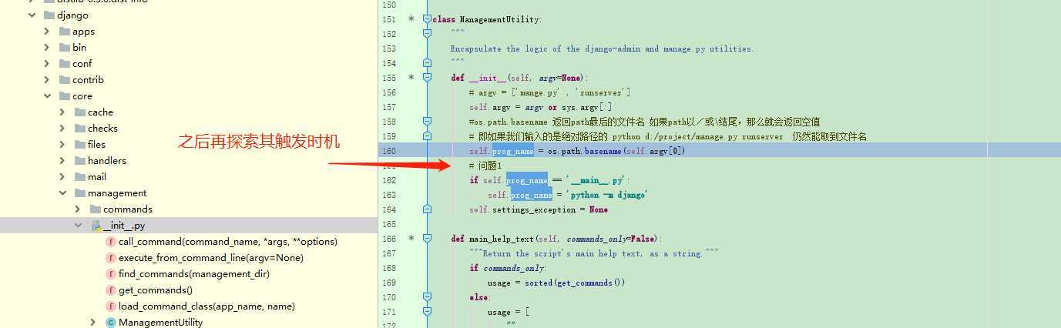
Task: Select call_command(command_name, *args, **options) in structure
Action: (227, 241)
